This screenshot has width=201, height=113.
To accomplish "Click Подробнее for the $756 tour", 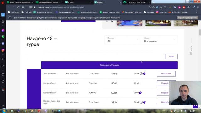I will tap(166, 74).
